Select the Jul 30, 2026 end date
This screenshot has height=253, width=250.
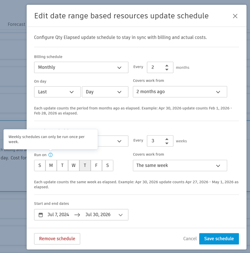(x=98, y=214)
